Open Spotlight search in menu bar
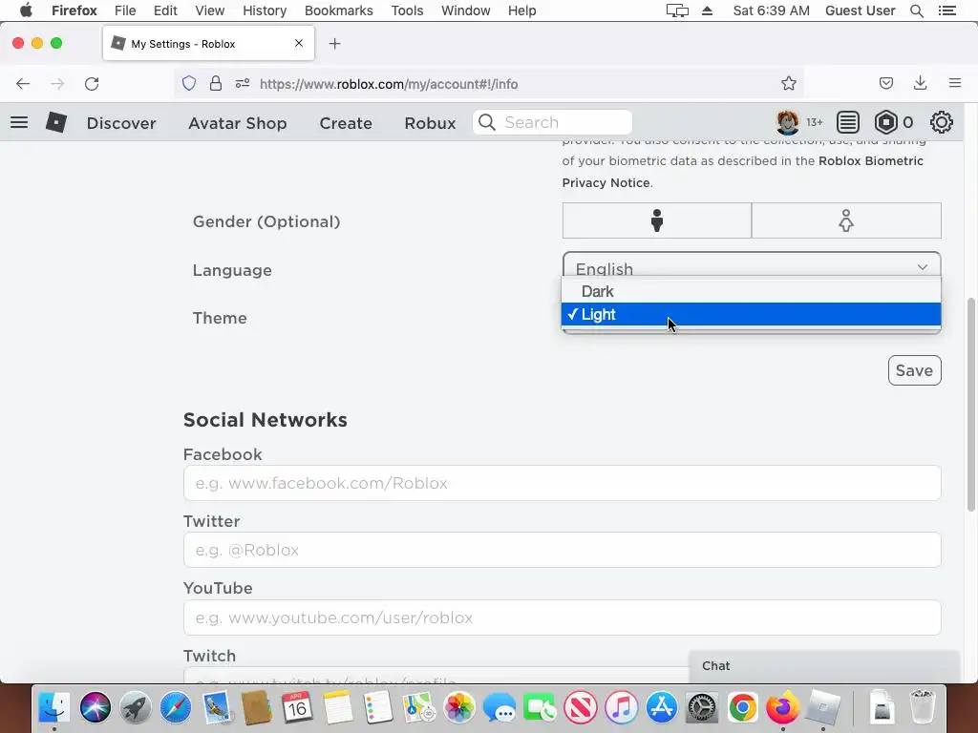The width and height of the screenshot is (978, 733). pyautogui.click(x=917, y=10)
